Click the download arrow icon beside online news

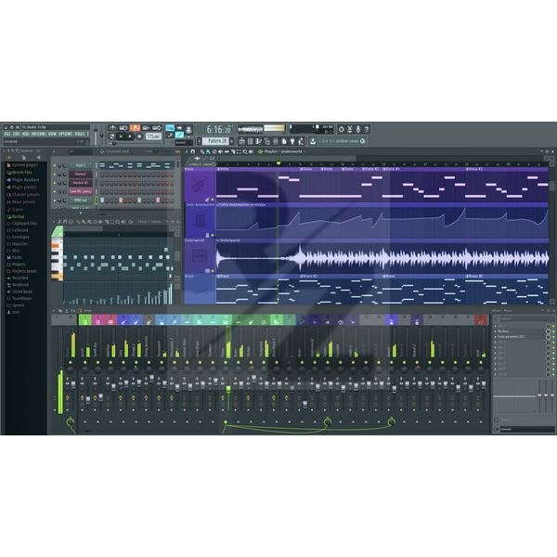313,141
